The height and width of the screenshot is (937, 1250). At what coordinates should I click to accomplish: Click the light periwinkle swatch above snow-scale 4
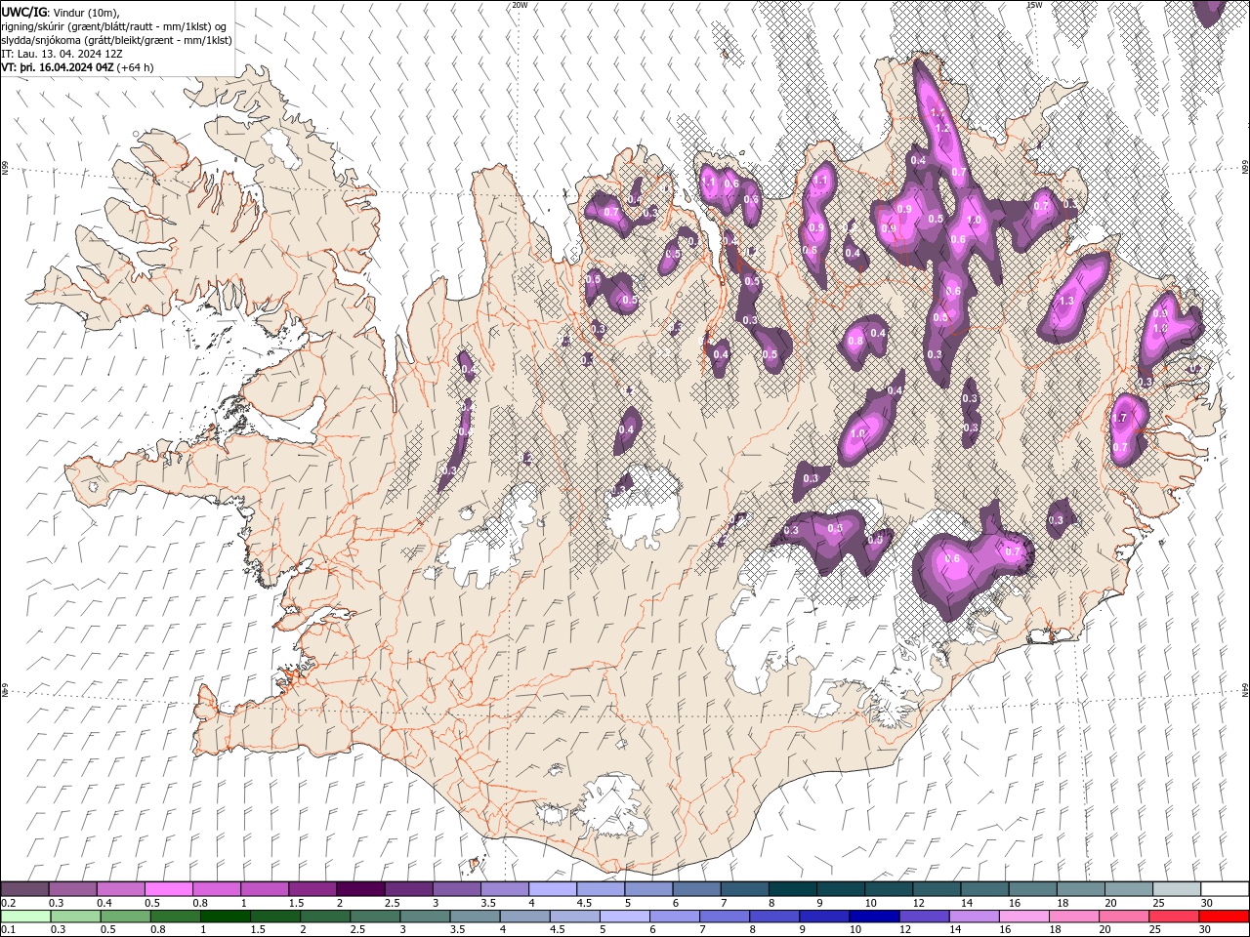[x=553, y=889]
